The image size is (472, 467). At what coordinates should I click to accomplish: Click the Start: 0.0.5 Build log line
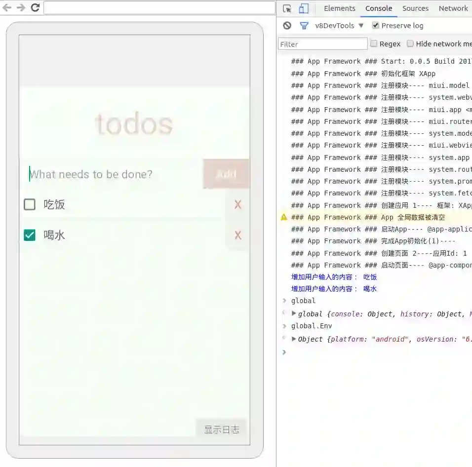tap(381, 61)
